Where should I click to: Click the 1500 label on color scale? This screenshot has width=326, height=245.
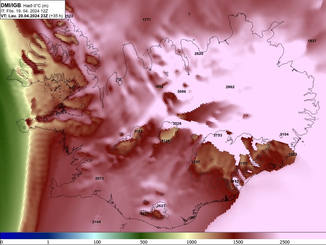coord(238,242)
